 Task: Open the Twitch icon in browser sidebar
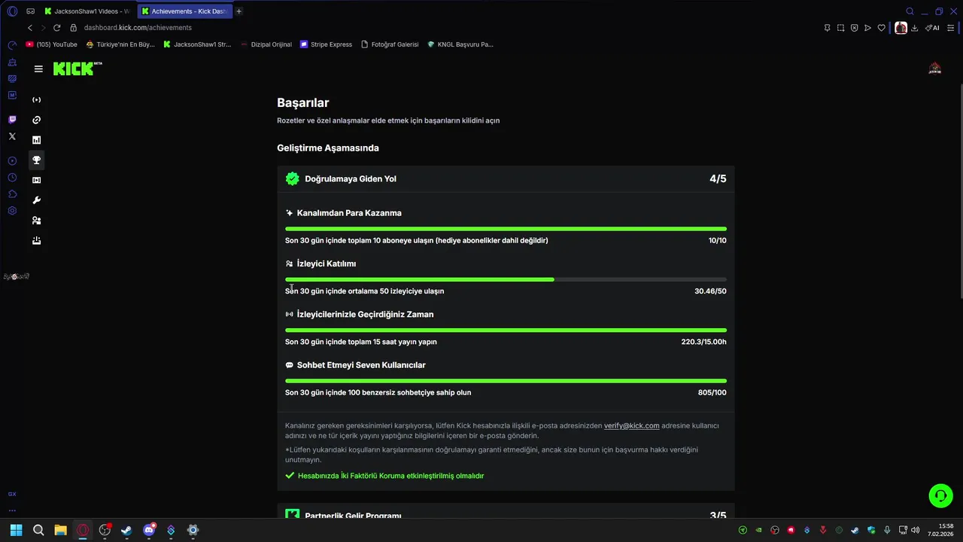tap(12, 120)
